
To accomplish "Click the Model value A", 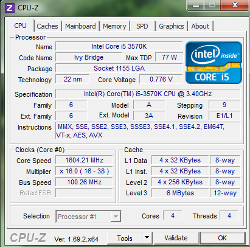I will pos(149,105).
